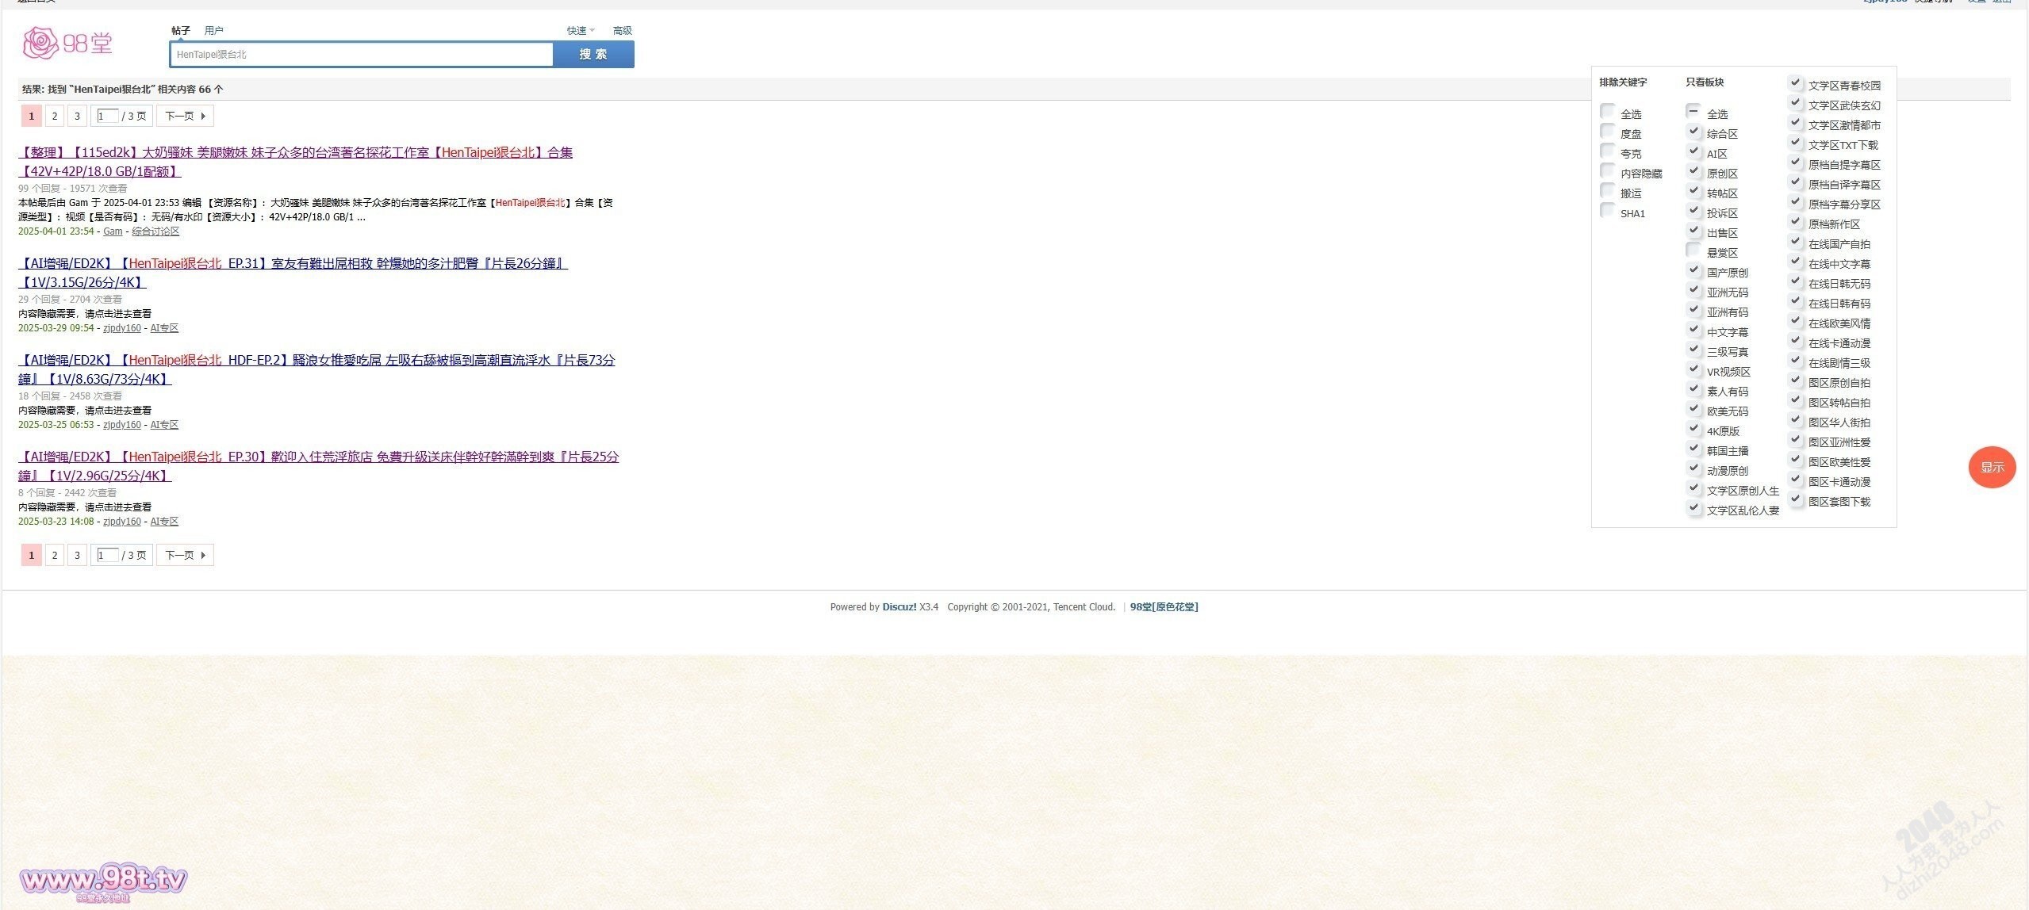Uncheck the 原档新作区 checkbox
Image resolution: width=2029 pixels, height=910 pixels.
click(x=1796, y=221)
